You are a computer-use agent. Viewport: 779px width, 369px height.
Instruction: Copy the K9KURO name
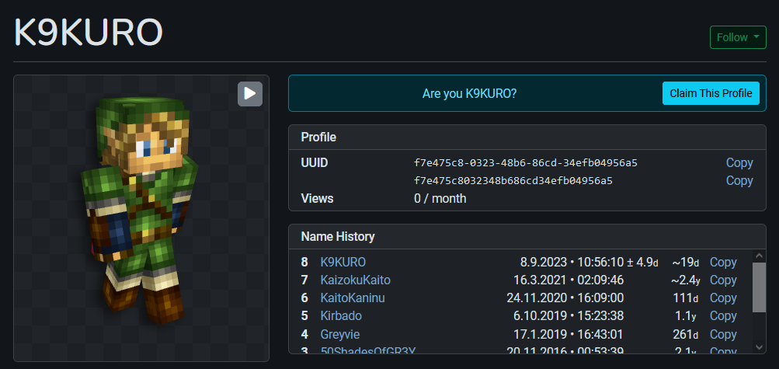(723, 263)
